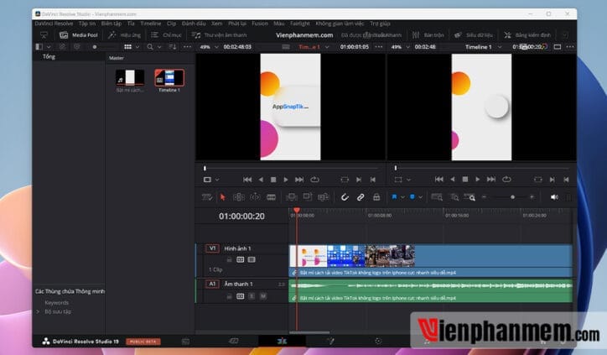This screenshot has width=607, height=355.
Task: Click the Chỉ mục index button
Action: [x=166, y=35]
